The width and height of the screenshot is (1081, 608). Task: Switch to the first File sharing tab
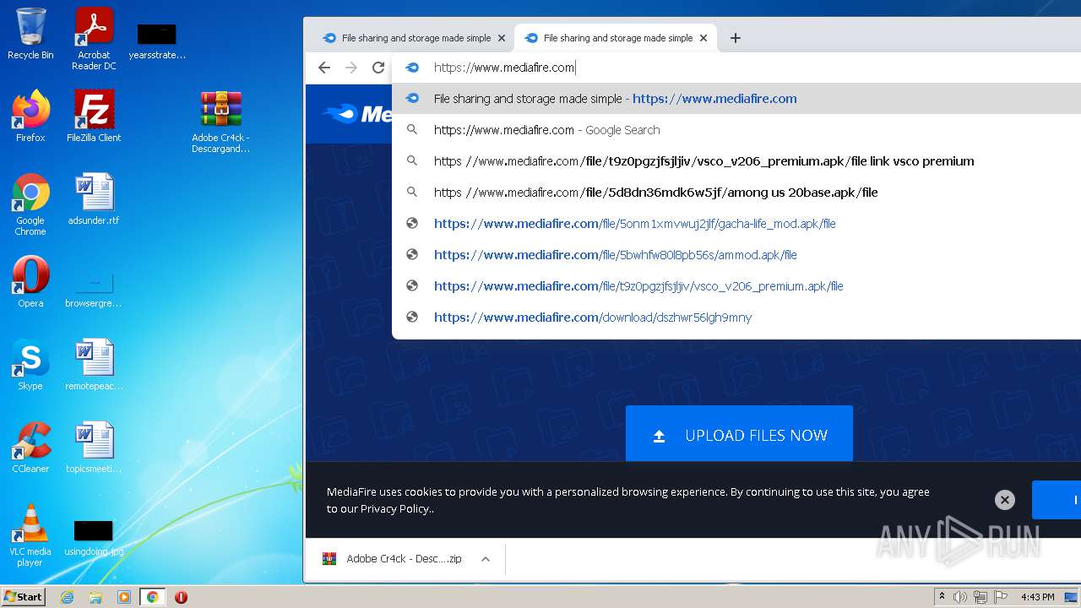coord(413,38)
